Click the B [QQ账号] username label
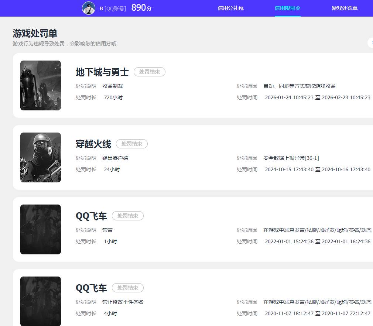Viewport: 373px width, 326px height. tap(113, 8)
